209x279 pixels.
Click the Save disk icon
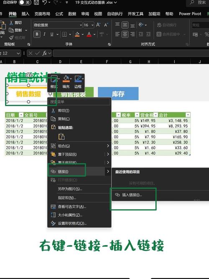pos(36,3)
